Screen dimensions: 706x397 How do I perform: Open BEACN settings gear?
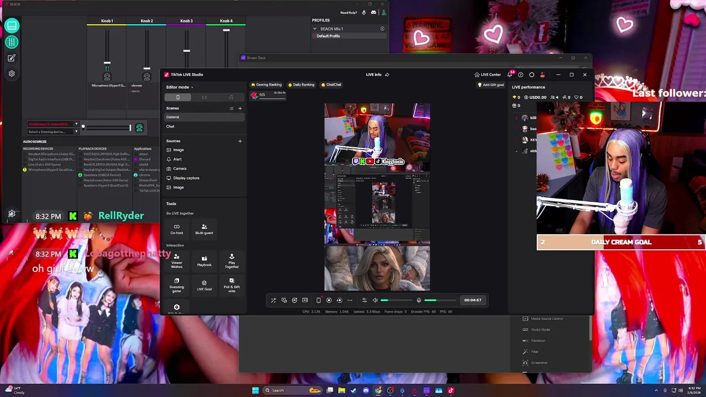(12, 73)
